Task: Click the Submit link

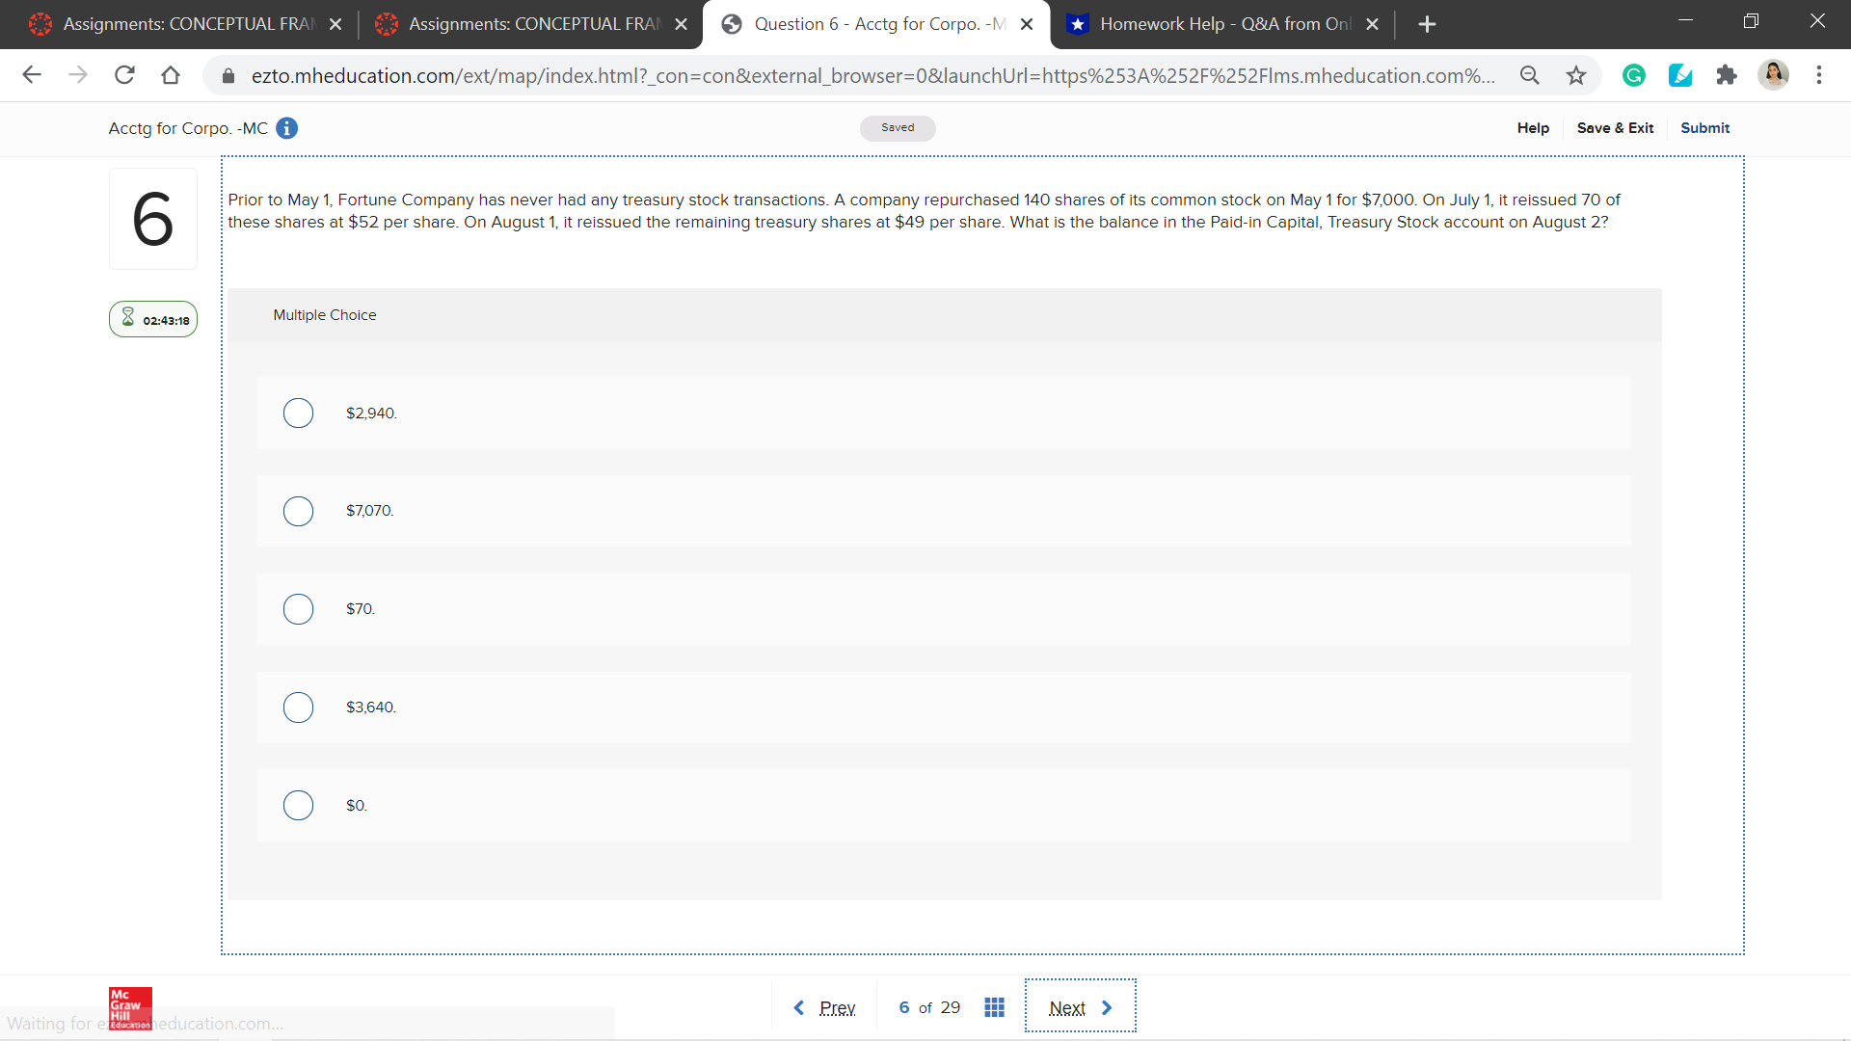Action: coord(1704,128)
